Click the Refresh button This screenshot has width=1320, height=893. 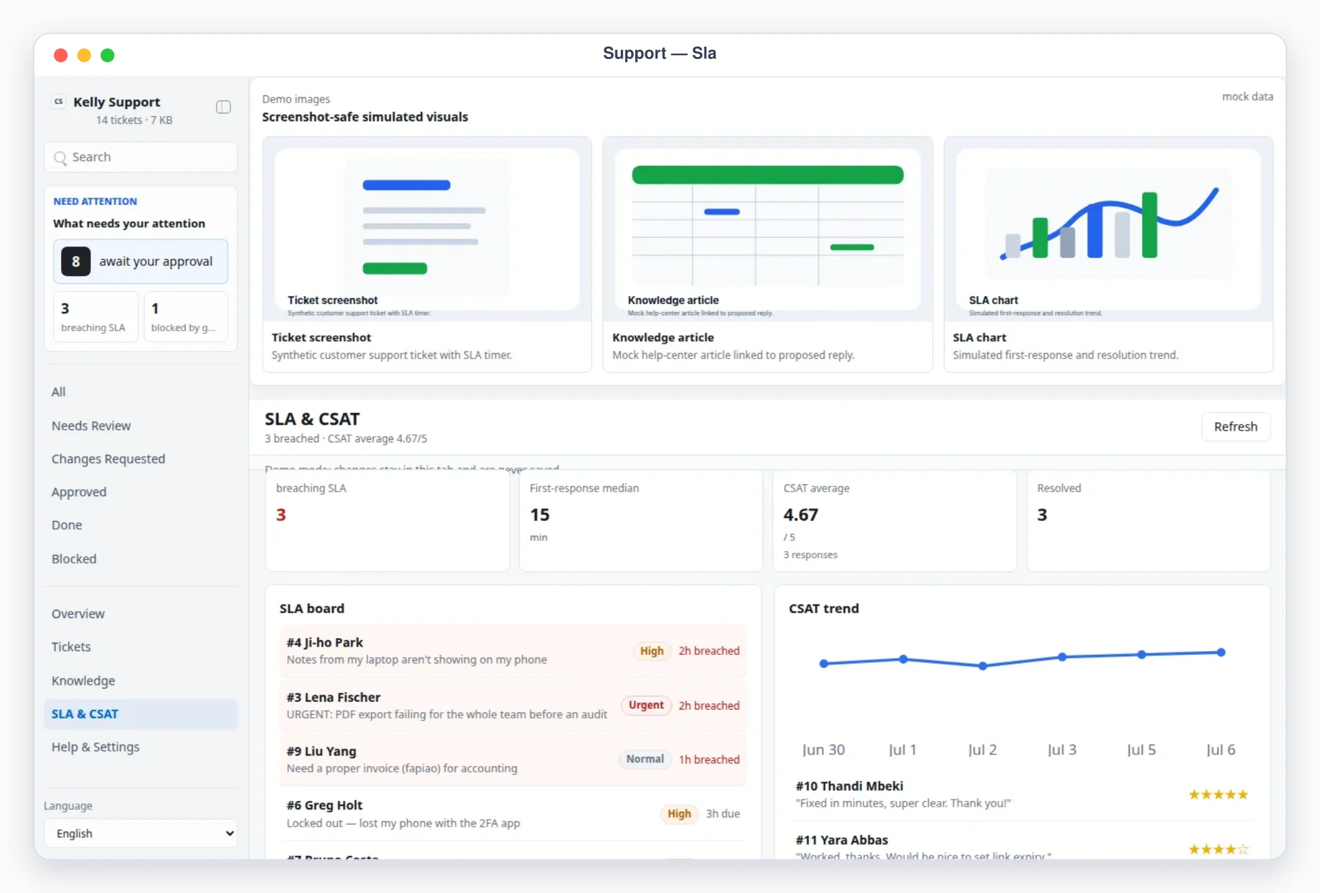click(x=1235, y=427)
